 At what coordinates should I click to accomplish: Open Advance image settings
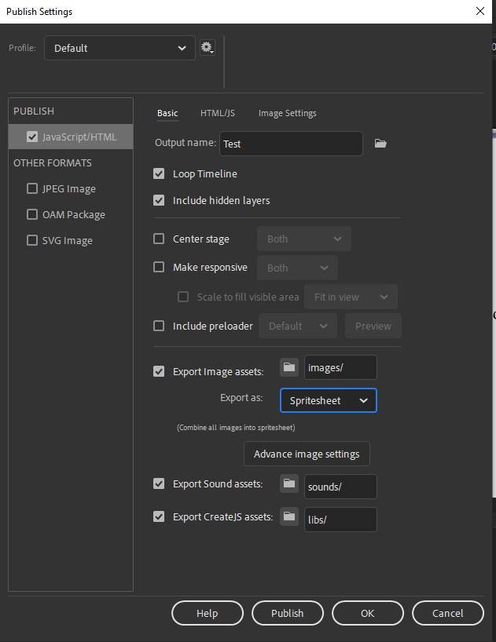(307, 454)
